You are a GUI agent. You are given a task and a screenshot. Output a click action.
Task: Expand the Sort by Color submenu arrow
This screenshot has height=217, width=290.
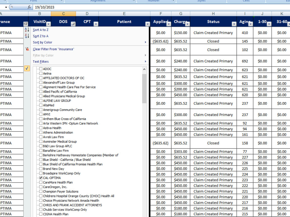click(x=146, y=42)
